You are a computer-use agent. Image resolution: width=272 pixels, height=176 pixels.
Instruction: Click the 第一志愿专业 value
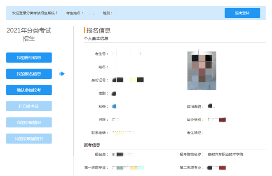click(x=127, y=168)
